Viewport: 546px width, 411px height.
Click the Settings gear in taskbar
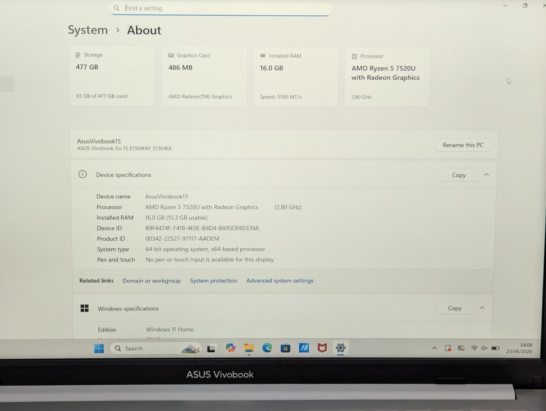coord(340,348)
